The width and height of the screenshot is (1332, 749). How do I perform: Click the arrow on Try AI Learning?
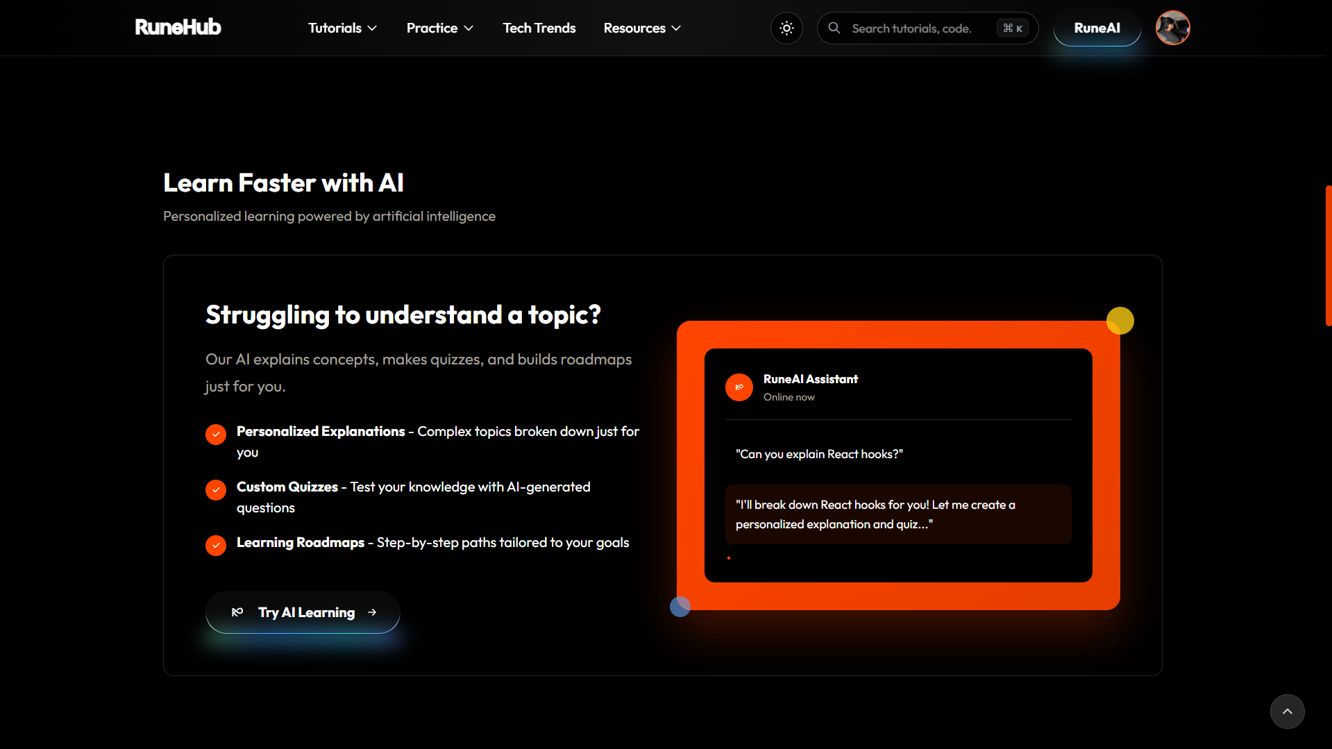[372, 612]
